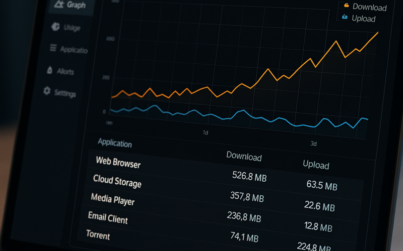This screenshot has width=403, height=251.
Task: Click the Usage pie icon in sidebar
Action: click(x=55, y=27)
